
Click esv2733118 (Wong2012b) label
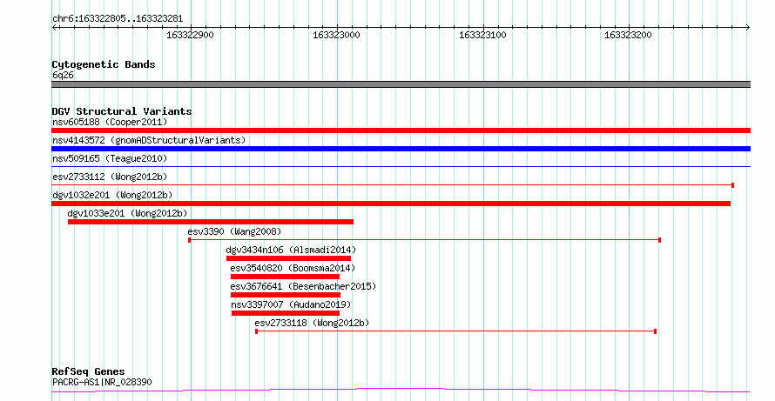click(312, 323)
